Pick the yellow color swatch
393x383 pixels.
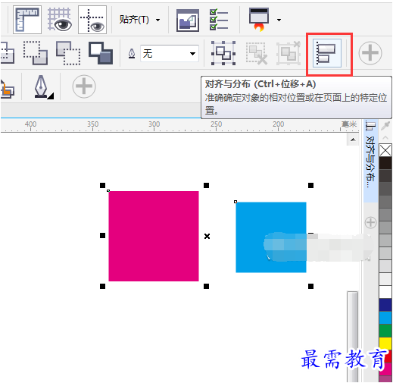coord(385,344)
